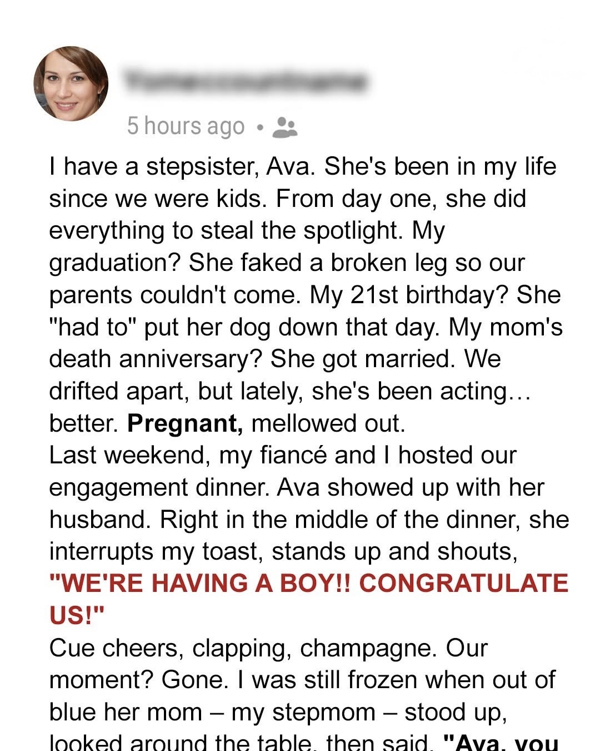The width and height of the screenshot is (600, 751).
Task: Click the poster's round profile picture
Action: (x=71, y=83)
